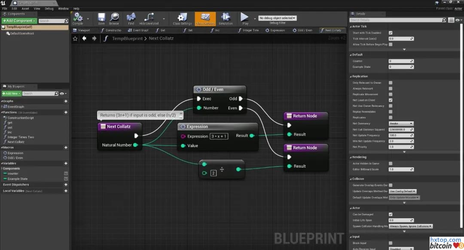The image size is (464, 250).
Task: Start Simulation from the toolbar
Action: 226,18
